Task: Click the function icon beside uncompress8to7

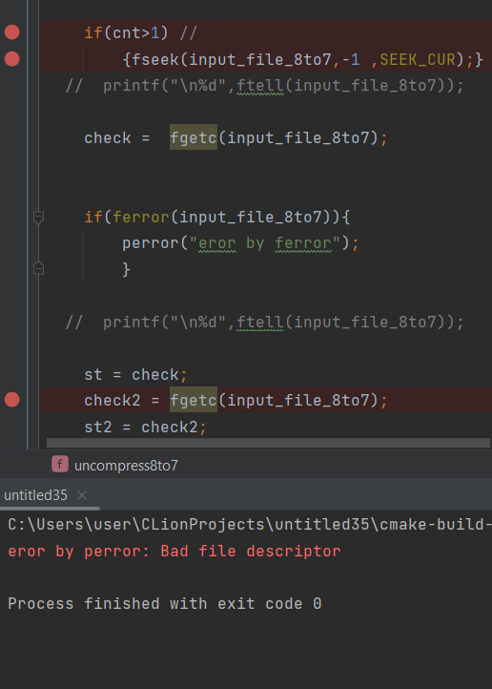Action: (x=60, y=464)
